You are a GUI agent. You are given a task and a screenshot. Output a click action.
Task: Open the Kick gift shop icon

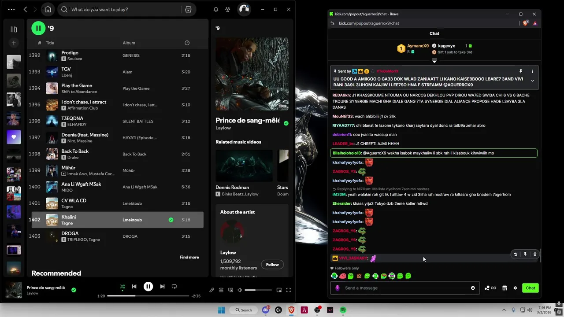point(505,288)
